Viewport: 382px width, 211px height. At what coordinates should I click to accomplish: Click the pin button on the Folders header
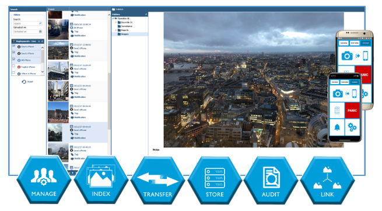click(x=146, y=15)
